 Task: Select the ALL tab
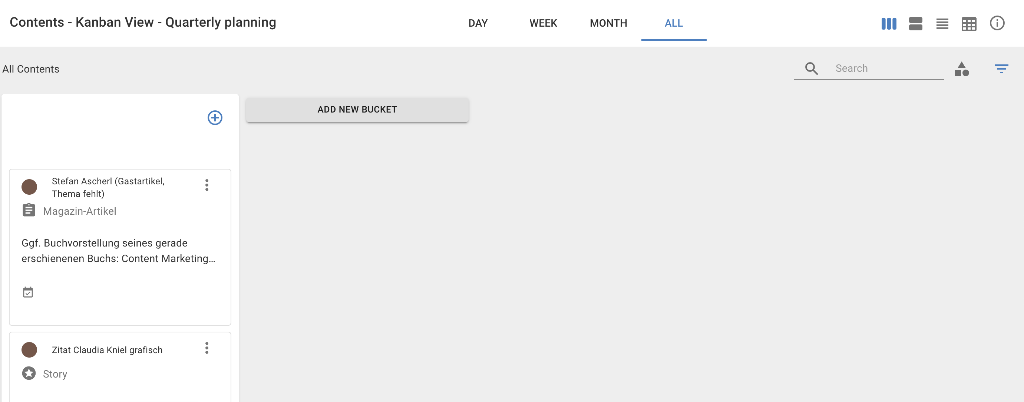click(x=673, y=23)
